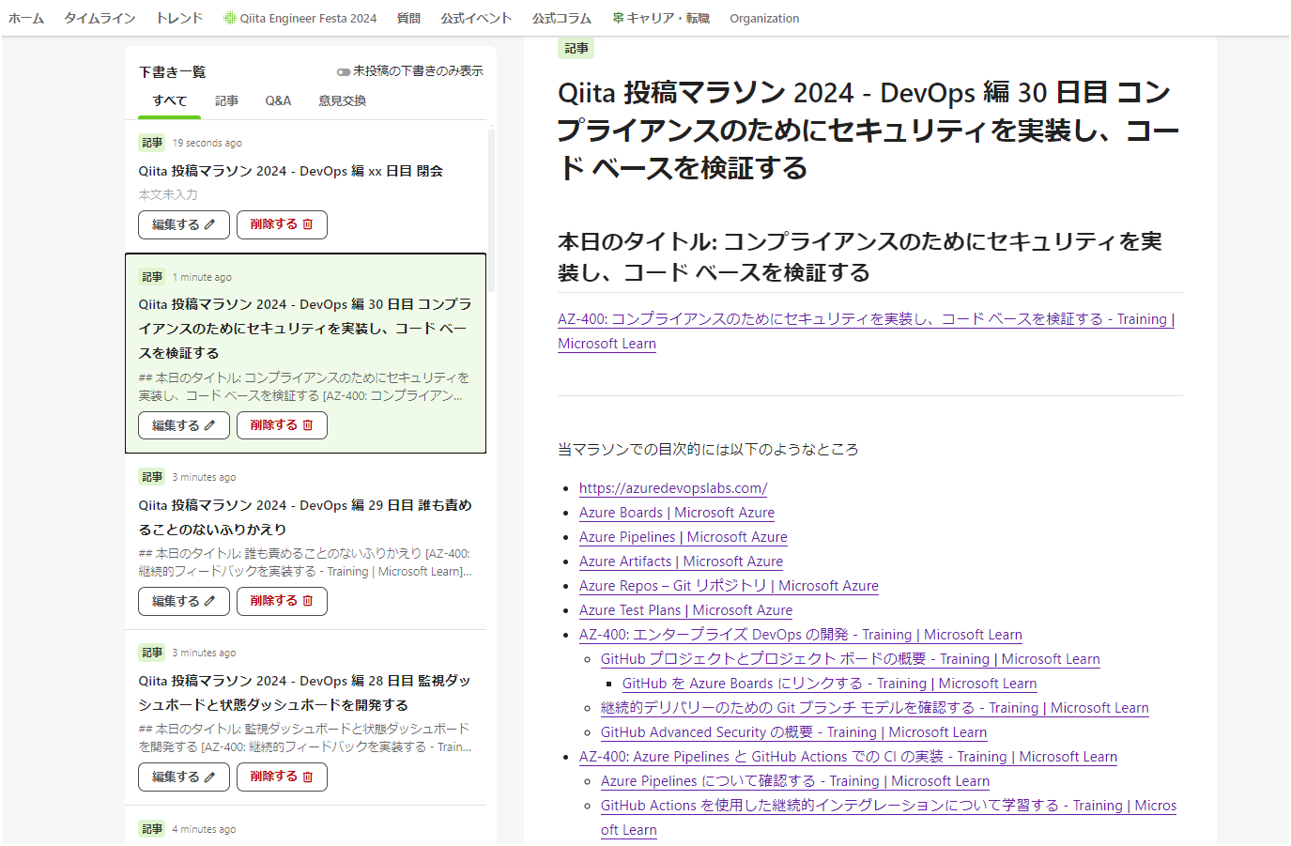
Task: Open Azure Artifacts | Microsoft Azure link
Action: coord(681,561)
